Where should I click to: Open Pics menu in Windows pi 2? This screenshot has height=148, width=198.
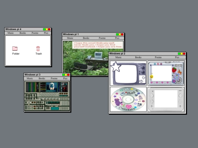[x=177, y=57]
